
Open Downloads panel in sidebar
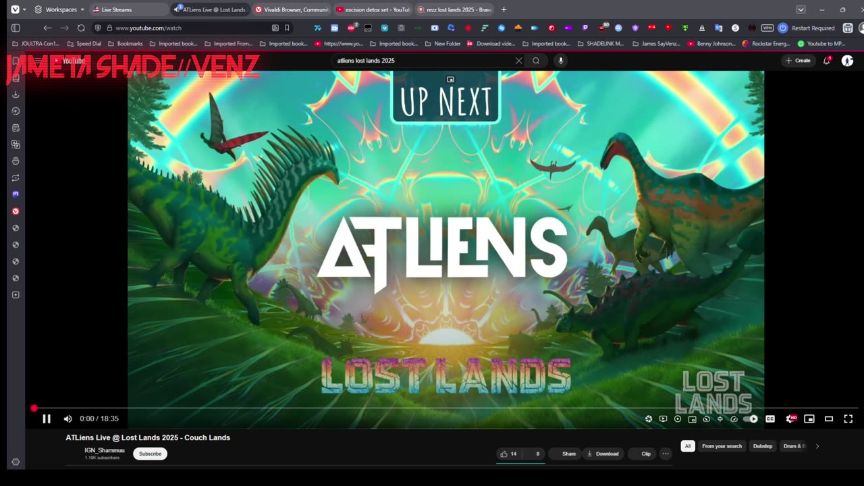(x=16, y=94)
